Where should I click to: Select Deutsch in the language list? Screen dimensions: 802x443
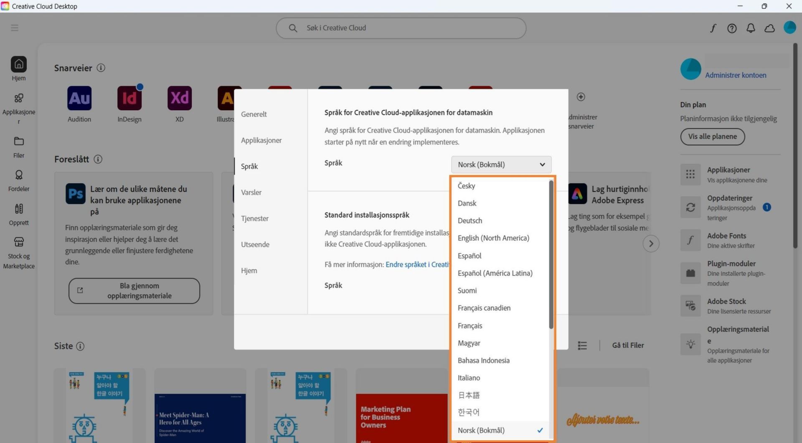coord(500,220)
